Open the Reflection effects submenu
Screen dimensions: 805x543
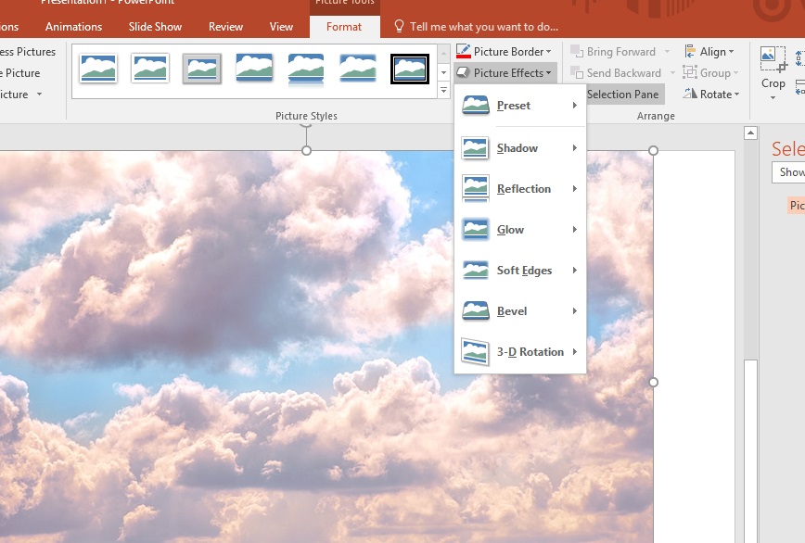click(520, 189)
